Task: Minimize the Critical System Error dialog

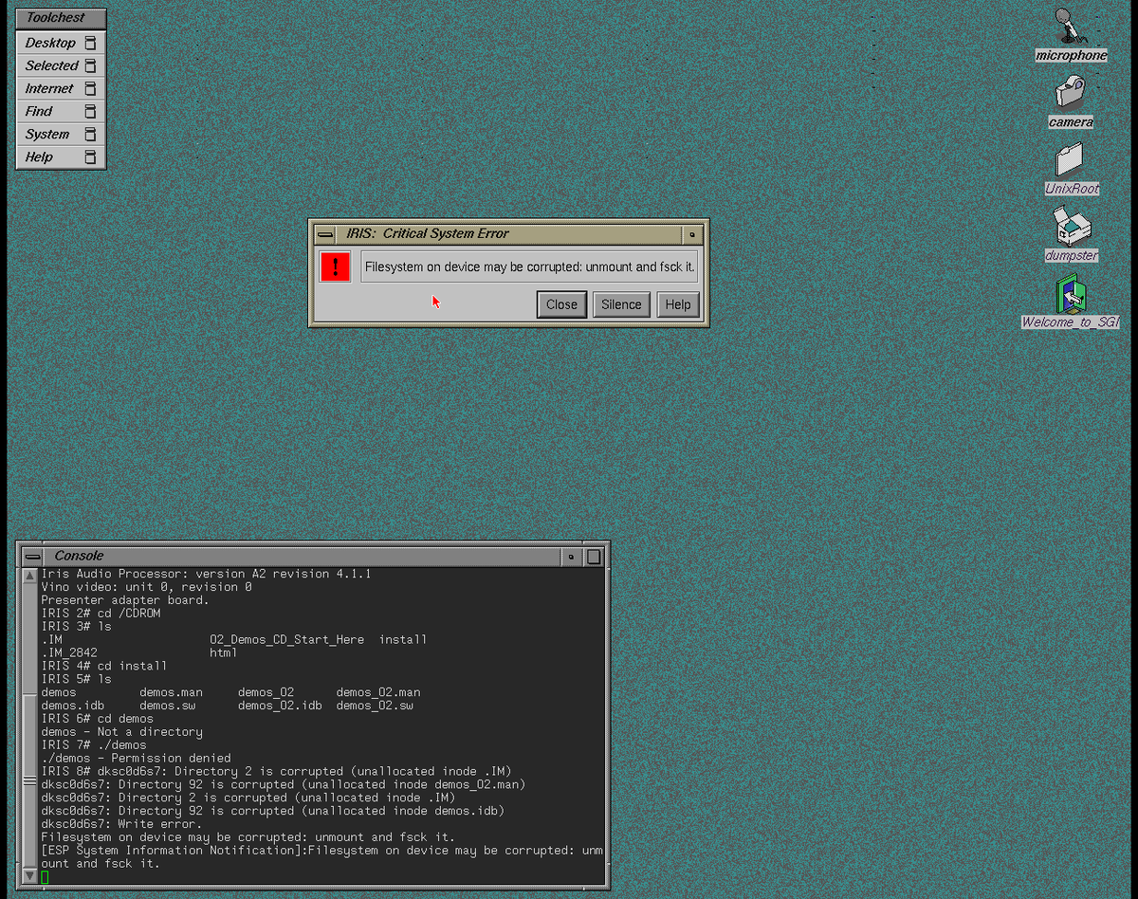Action: (x=692, y=233)
